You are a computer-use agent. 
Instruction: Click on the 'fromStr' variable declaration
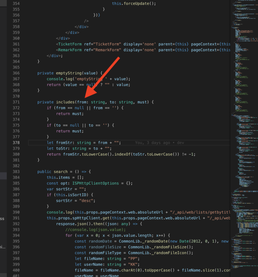(63, 143)
